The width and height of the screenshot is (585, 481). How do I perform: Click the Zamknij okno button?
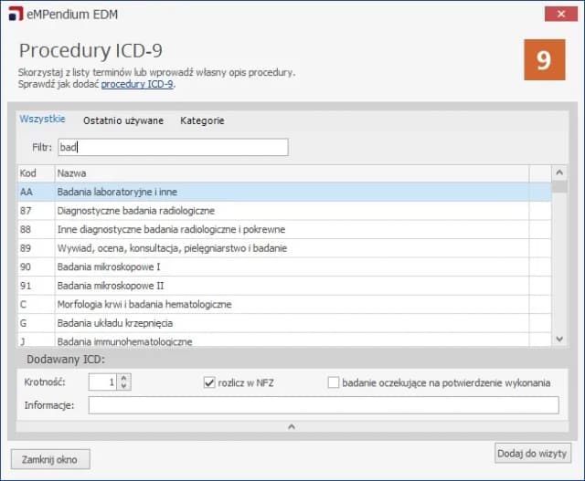(49, 459)
